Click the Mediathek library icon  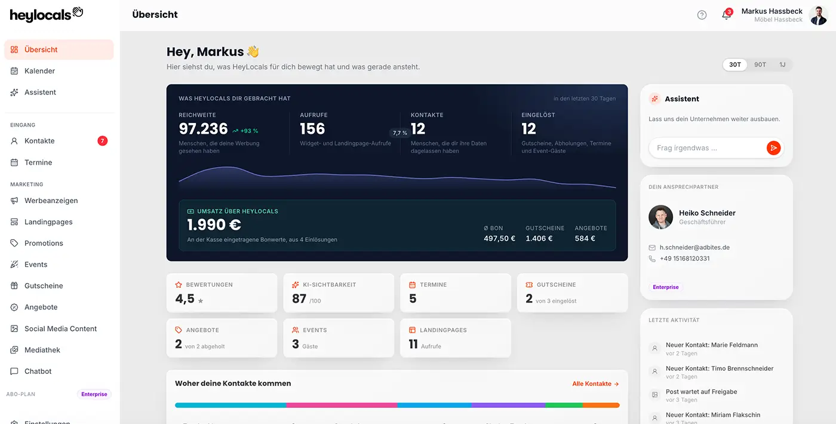(x=14, y=350)
